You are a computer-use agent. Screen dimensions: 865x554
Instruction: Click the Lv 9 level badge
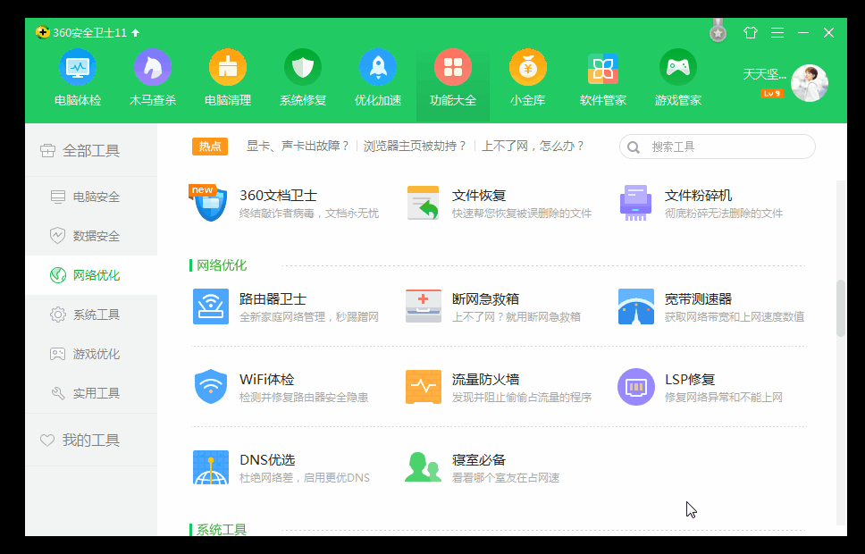pos(771,93)
